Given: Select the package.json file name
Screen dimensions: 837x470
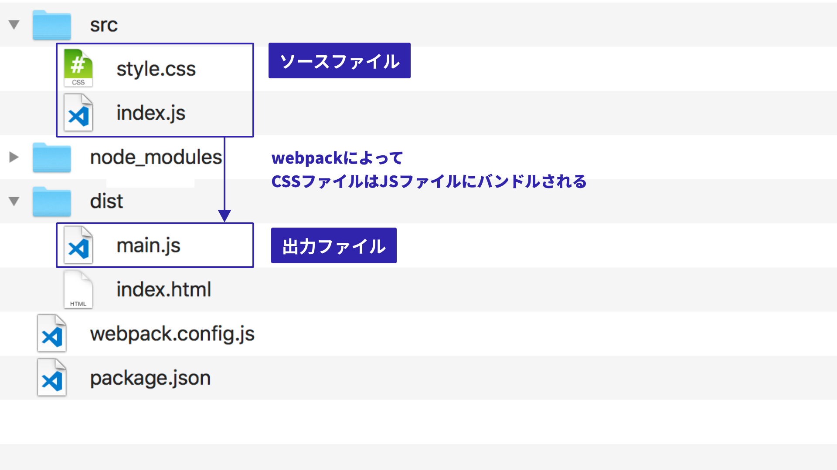Looking at the screenshot, I should point(150,378).
